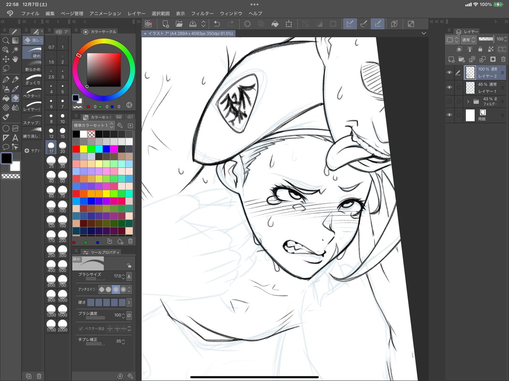
Task: Open the Clip Studio support help icon
Action: click(x=394, y=24)
